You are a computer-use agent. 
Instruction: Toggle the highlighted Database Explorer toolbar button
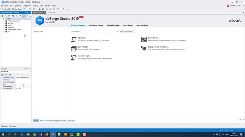point(24,16)
